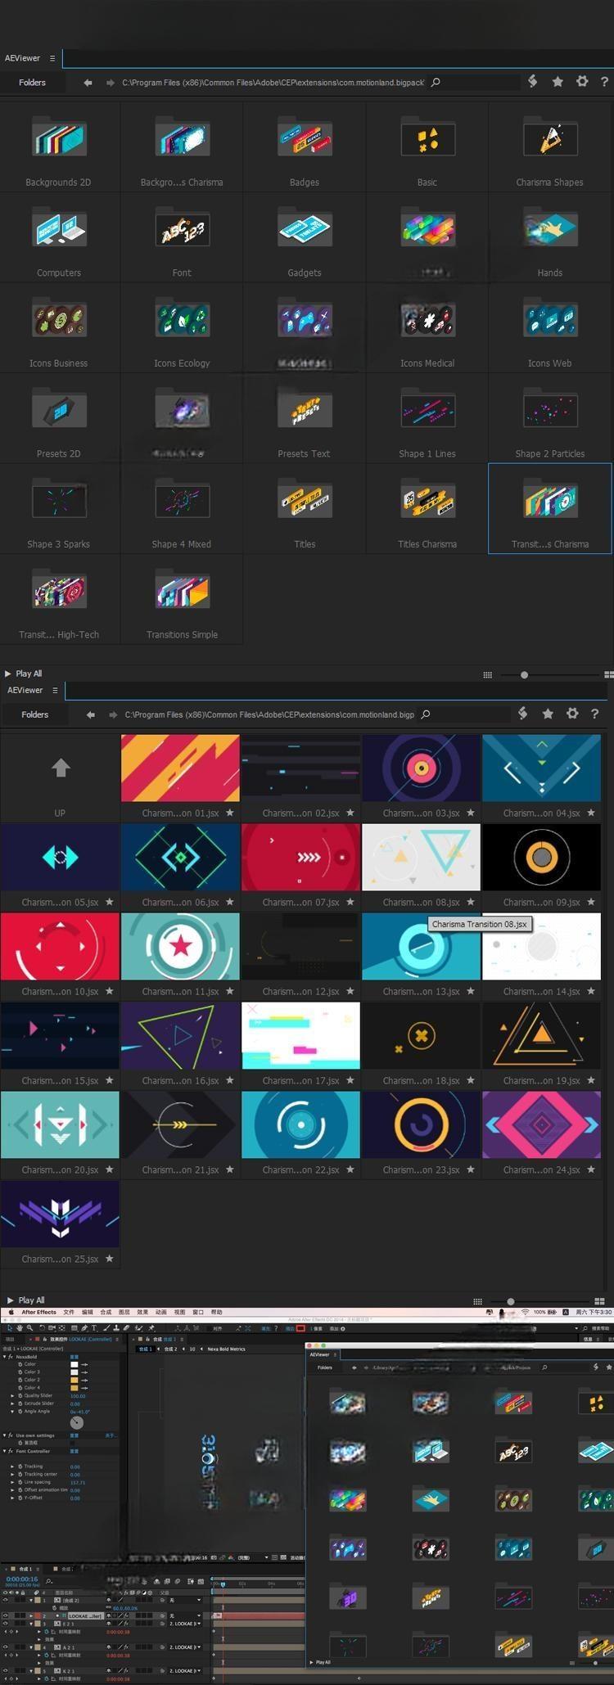
Task: Open the After Effects menu in the menu bar
Action: pos(38,1312)
